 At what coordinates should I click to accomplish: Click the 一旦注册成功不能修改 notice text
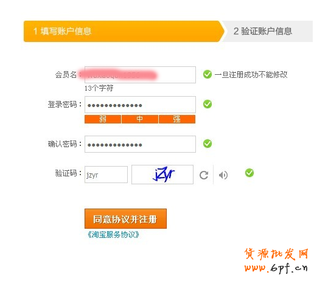(x=251, y=75)
